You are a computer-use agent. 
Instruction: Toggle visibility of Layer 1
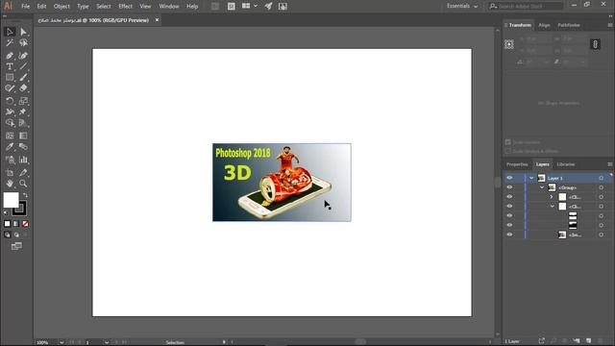[x=509, y=178]
